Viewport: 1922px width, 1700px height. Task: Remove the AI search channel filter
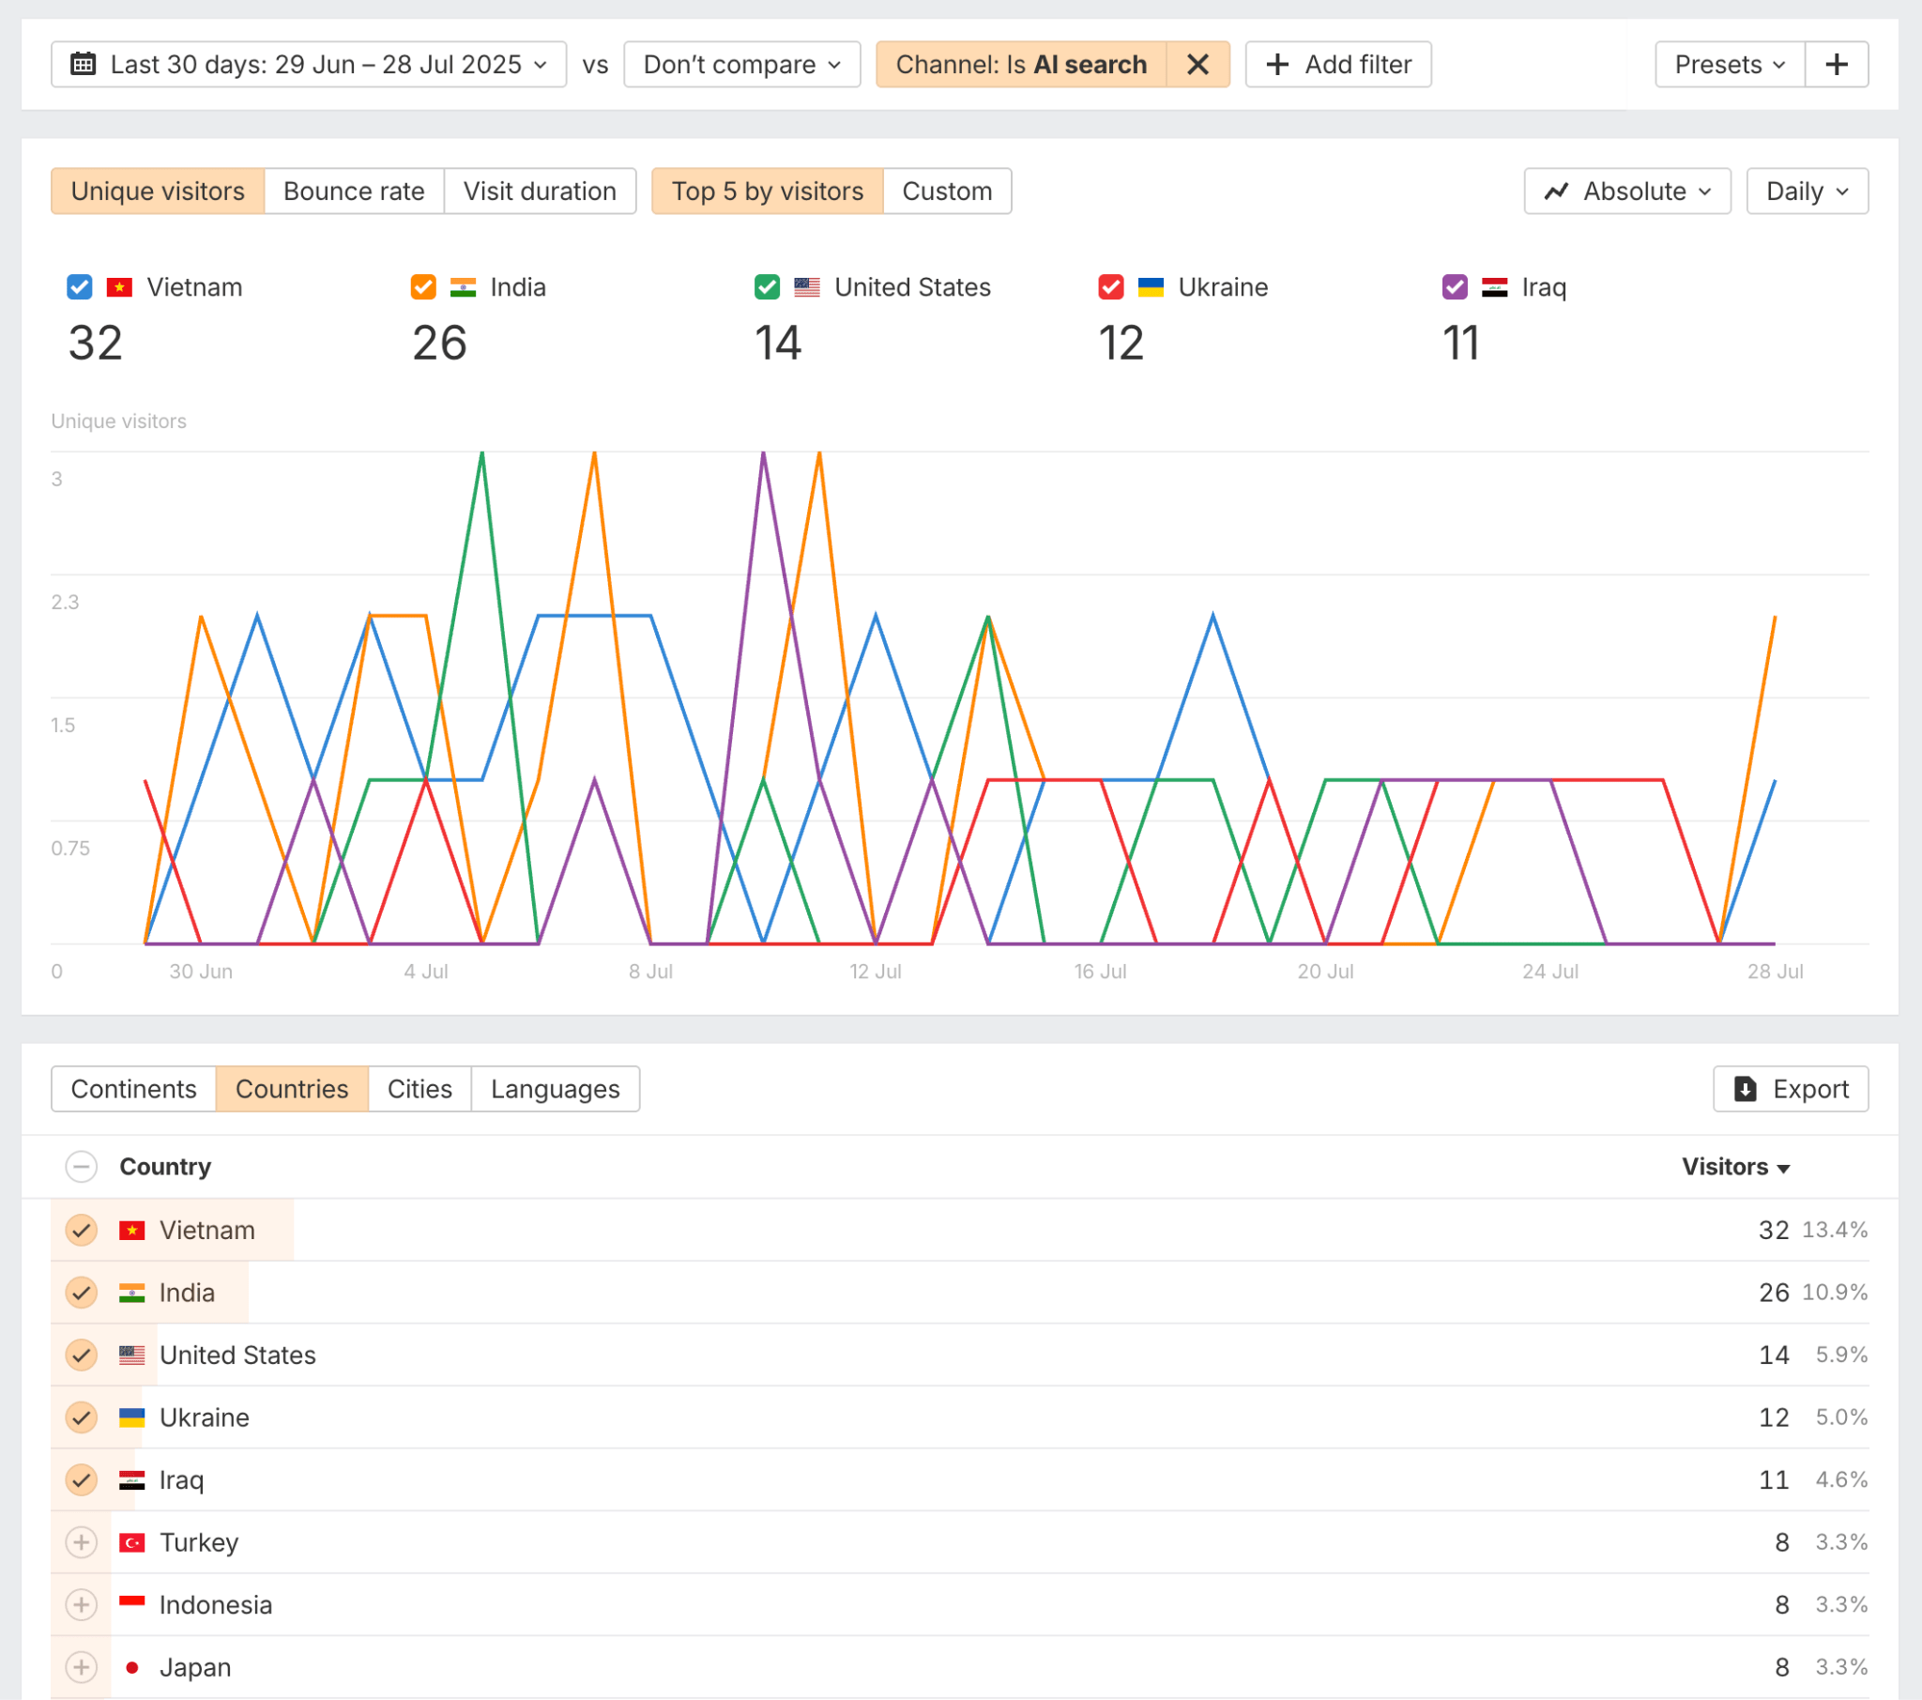[1197, 64]
